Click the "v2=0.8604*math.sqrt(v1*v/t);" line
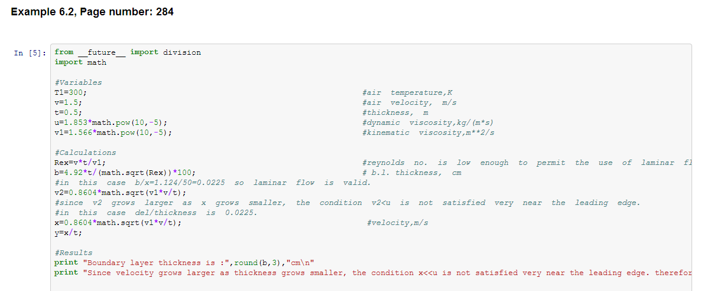701x291 pixels. click(120, 193)
